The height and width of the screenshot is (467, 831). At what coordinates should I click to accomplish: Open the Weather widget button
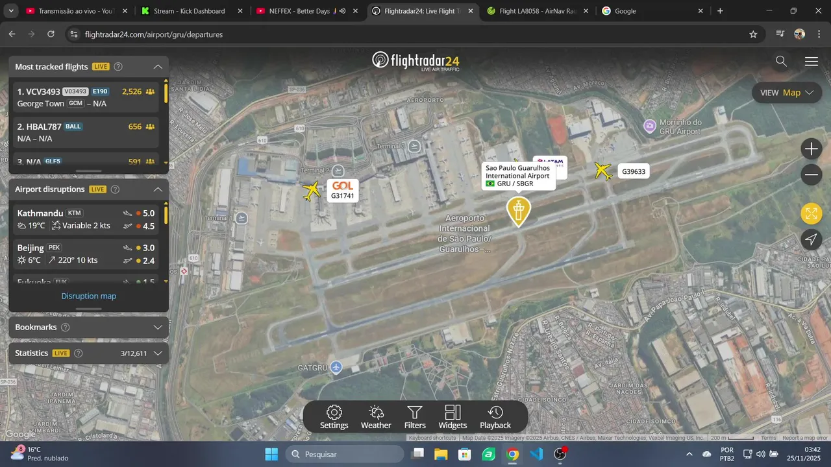[x=376, y=417]
